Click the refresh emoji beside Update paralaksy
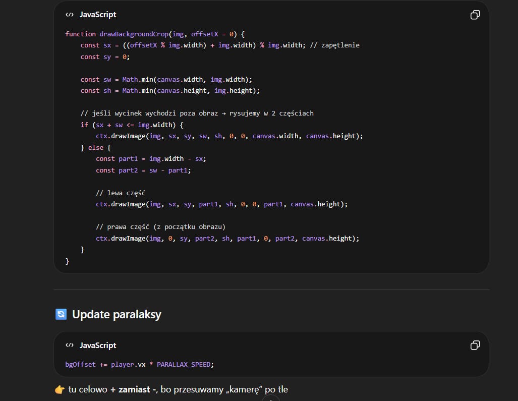 (x=61, y=314)
